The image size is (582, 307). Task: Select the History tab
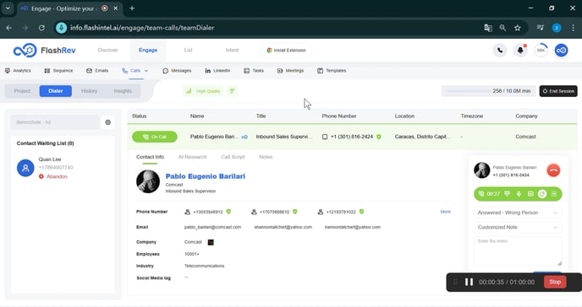click(x=89, y=91)
